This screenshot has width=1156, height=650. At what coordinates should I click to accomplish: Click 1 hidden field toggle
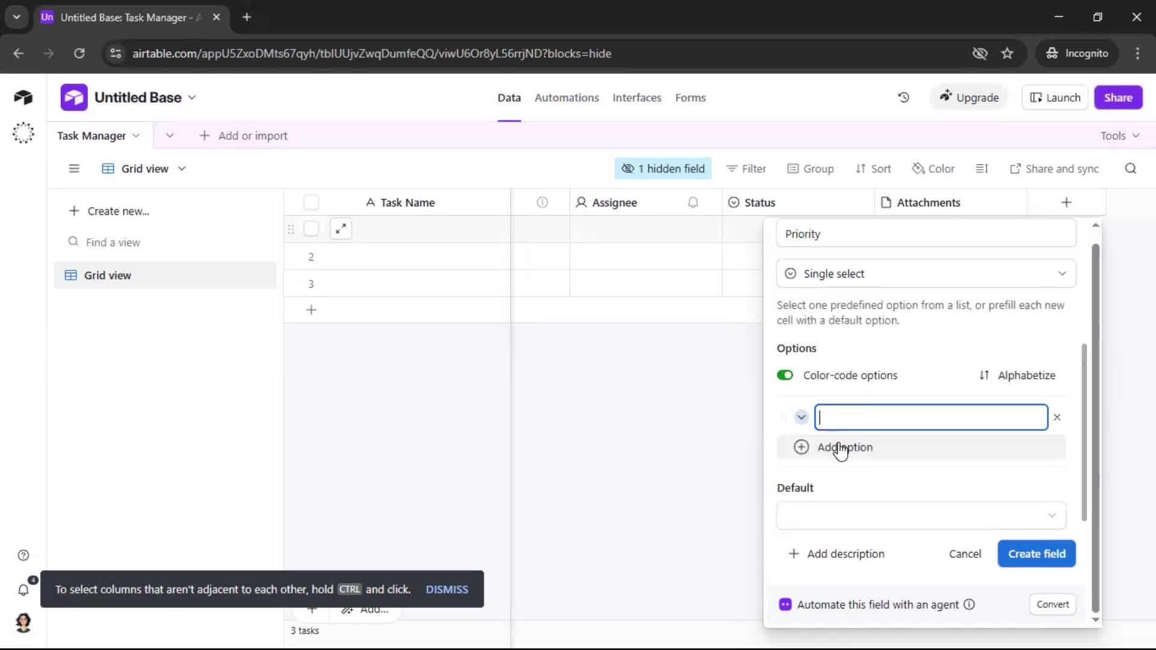[x=663, y=169]
